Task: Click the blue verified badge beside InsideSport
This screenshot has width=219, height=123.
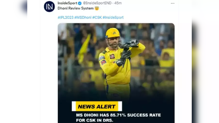Action: [80, 3]
